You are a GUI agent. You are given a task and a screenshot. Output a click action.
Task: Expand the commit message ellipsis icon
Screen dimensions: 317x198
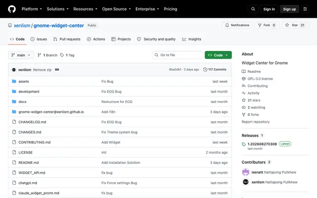[57, 69]
